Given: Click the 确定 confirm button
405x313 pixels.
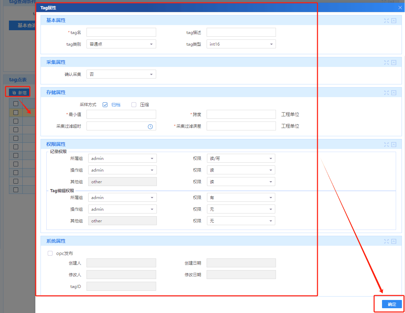Looking at the screenshot, I should pos(392,304).
